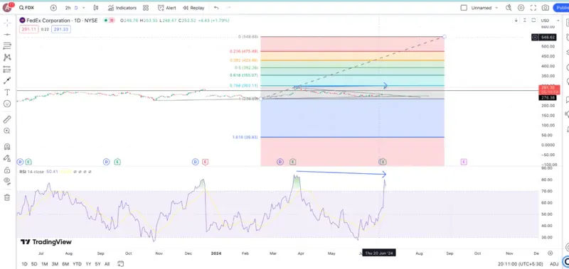Click the time axis settings gear icon
This screenshot has height=269, width=569.
click(550, 253)
